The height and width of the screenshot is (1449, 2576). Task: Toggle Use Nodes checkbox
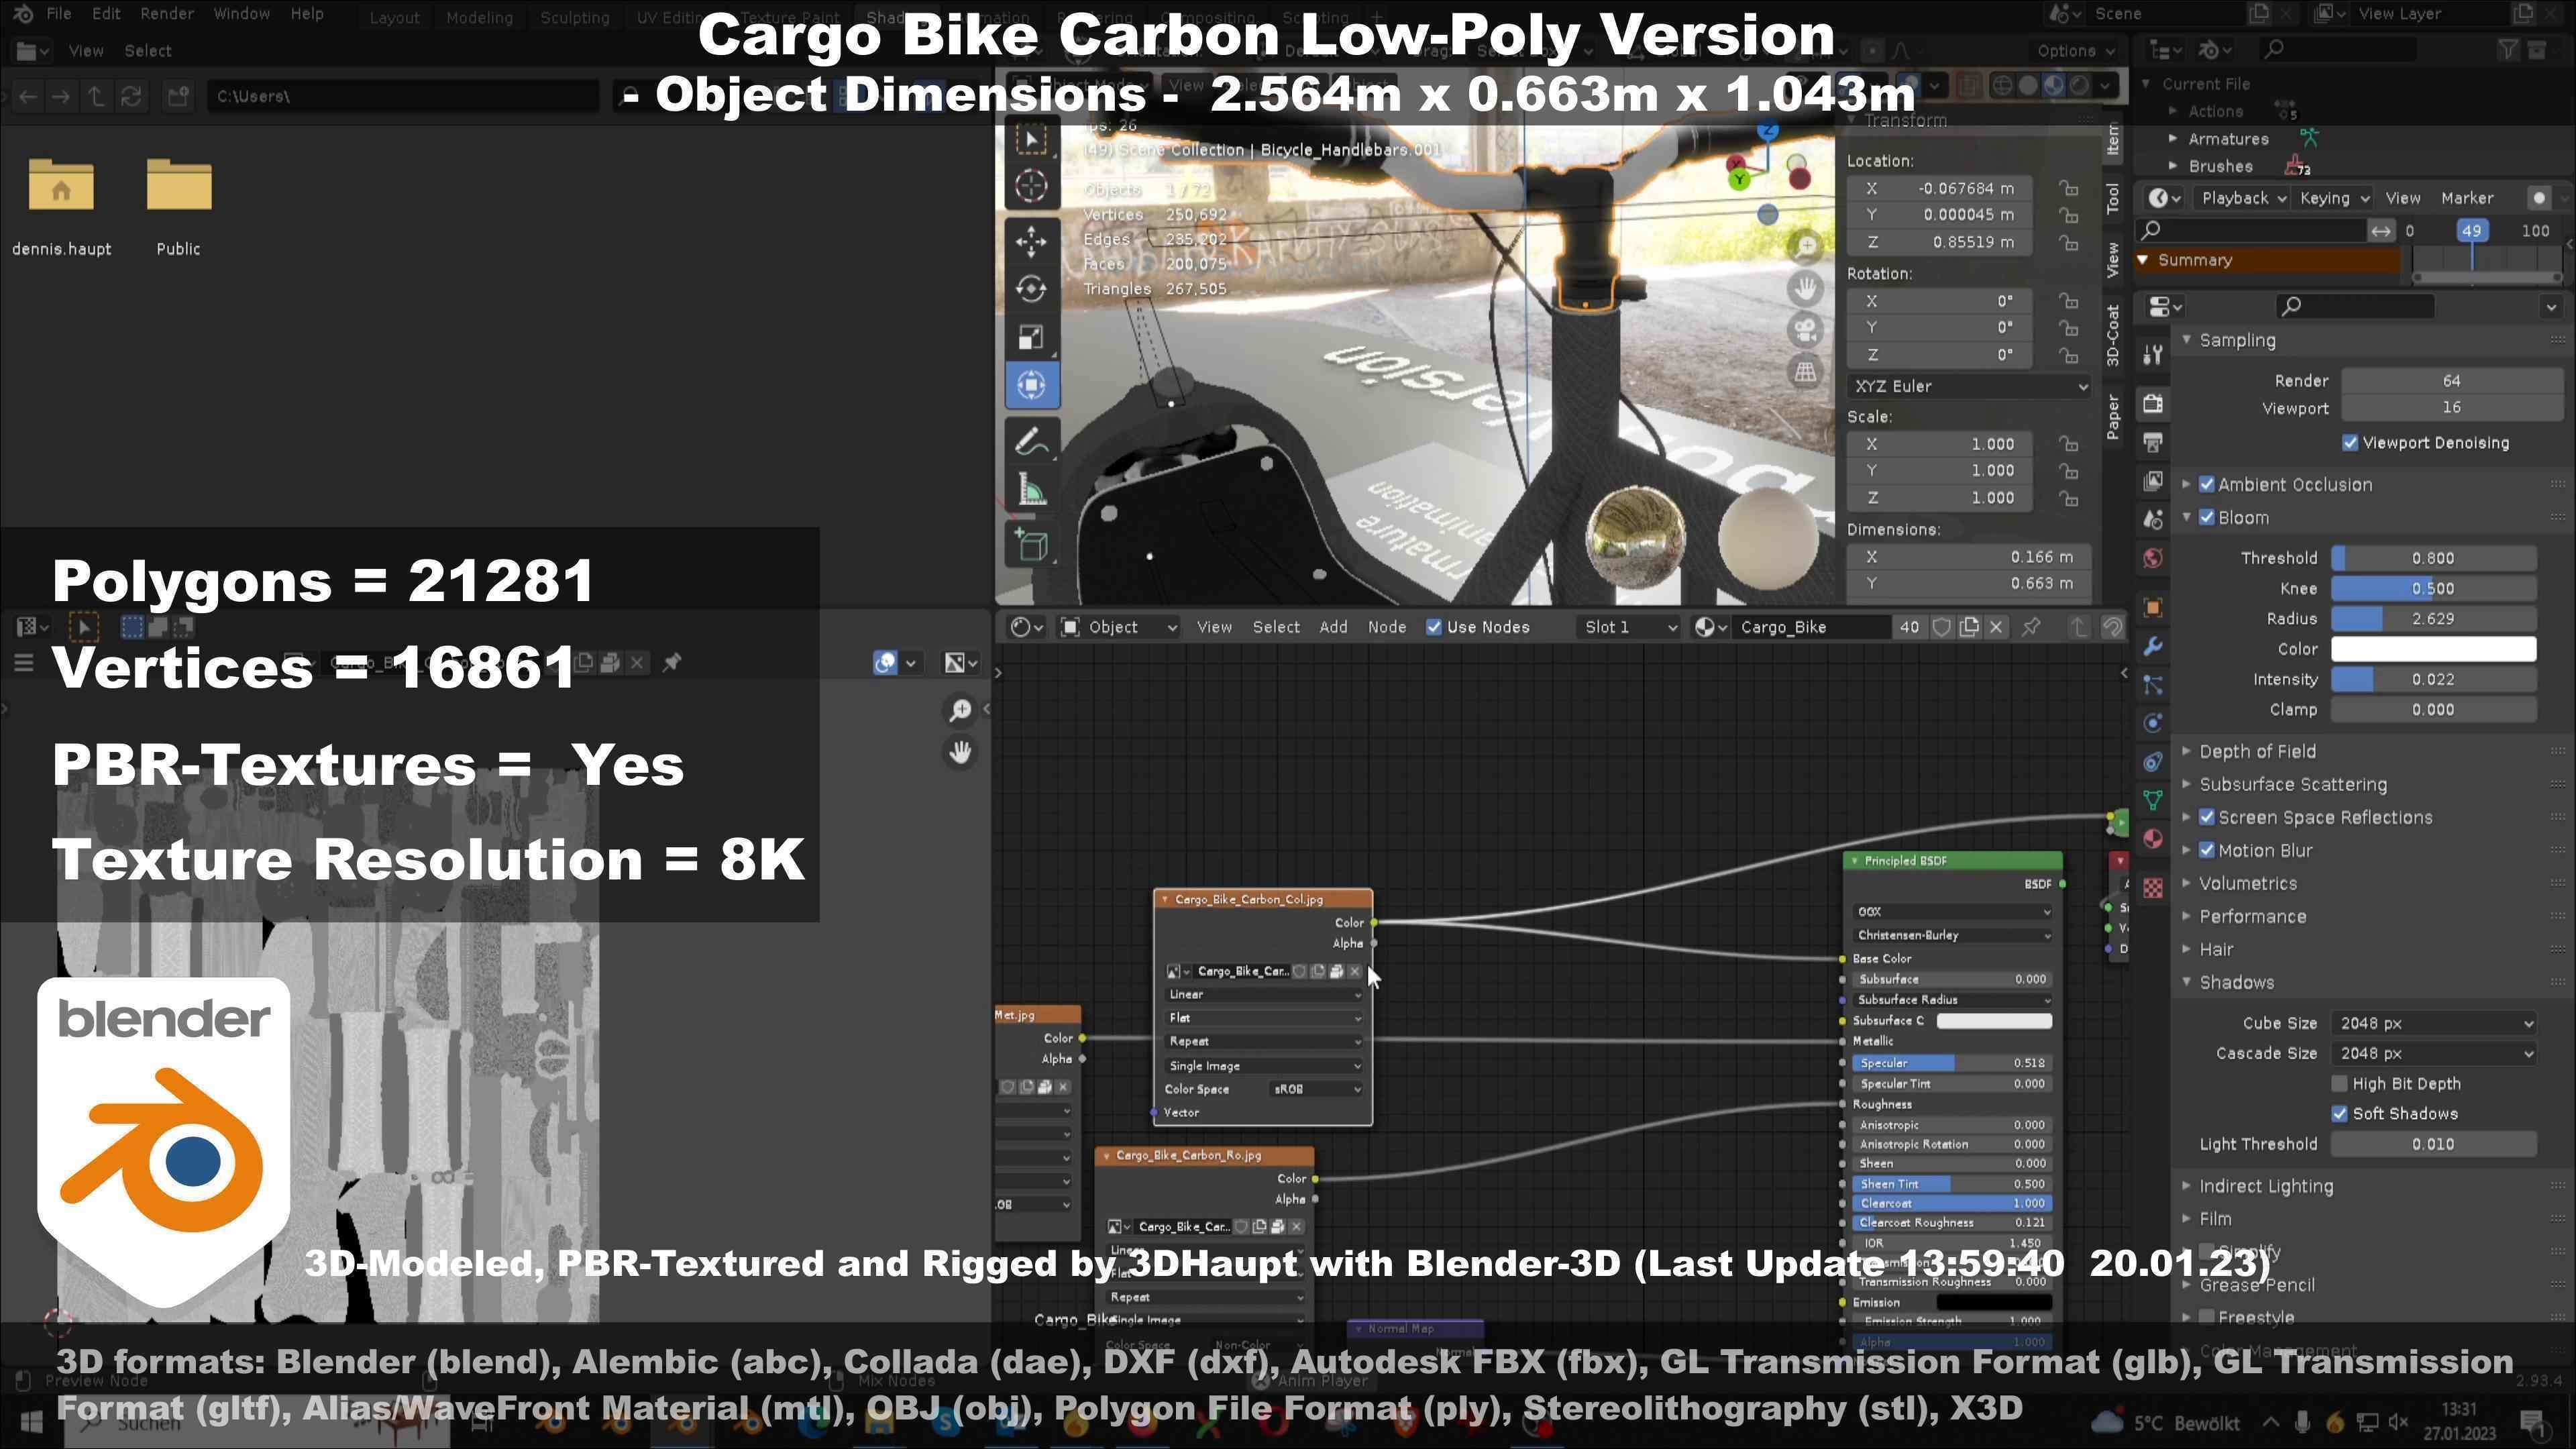click(x=1434, y=627)
